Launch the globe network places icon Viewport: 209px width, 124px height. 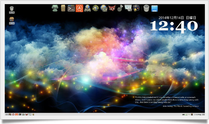click(88, 8)
